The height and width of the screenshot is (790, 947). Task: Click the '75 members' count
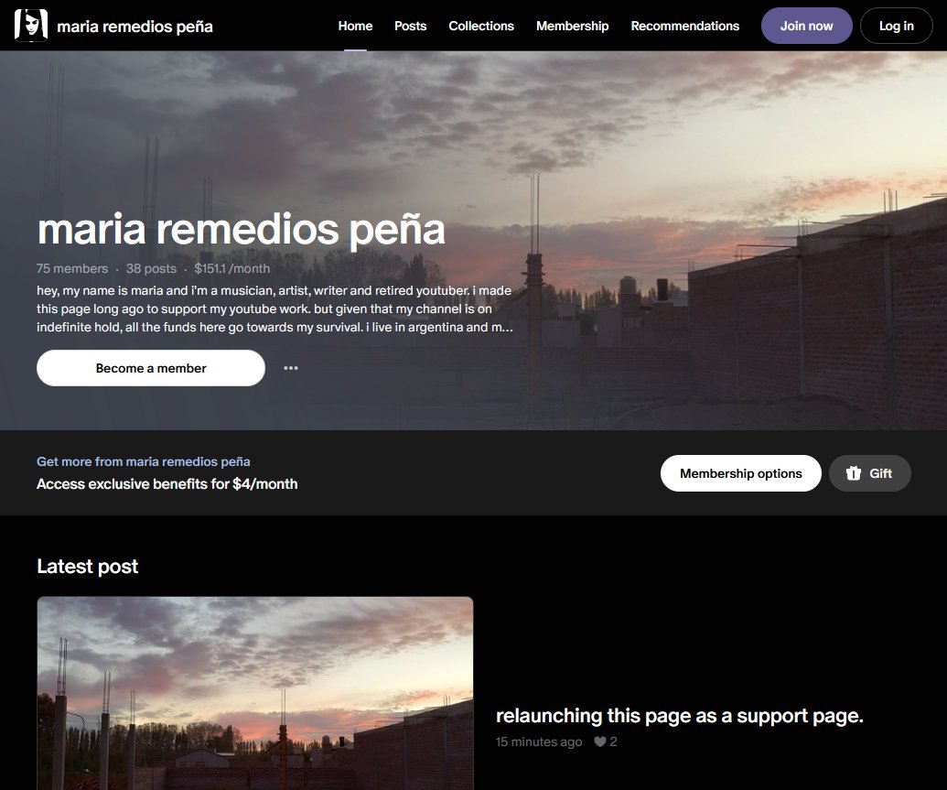72,268
